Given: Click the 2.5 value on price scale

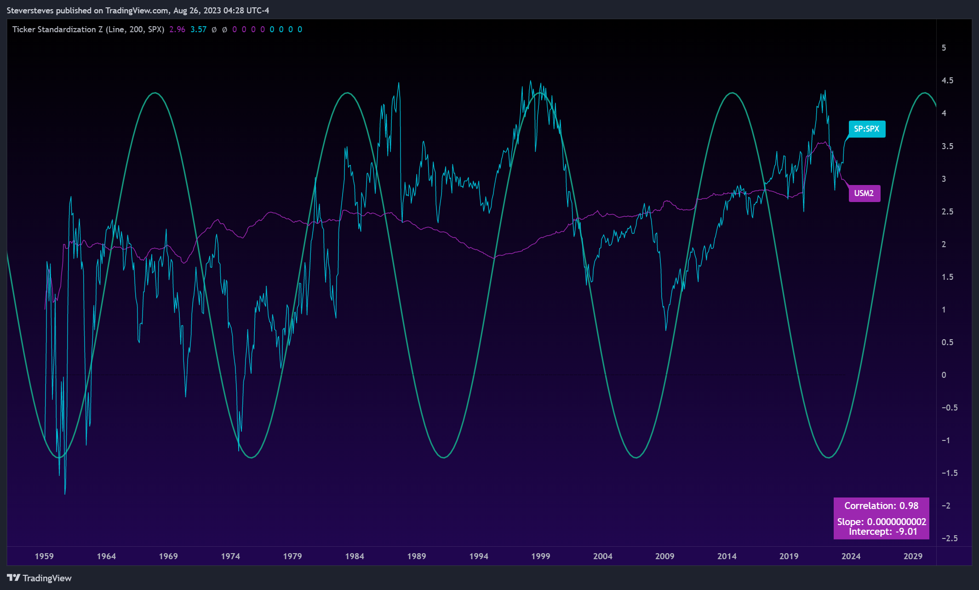Looking at the screenshot, I should (x=947, y=212).
